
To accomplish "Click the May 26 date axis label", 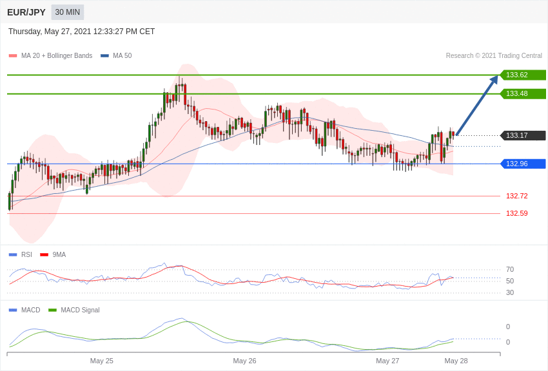I will 244,361.
